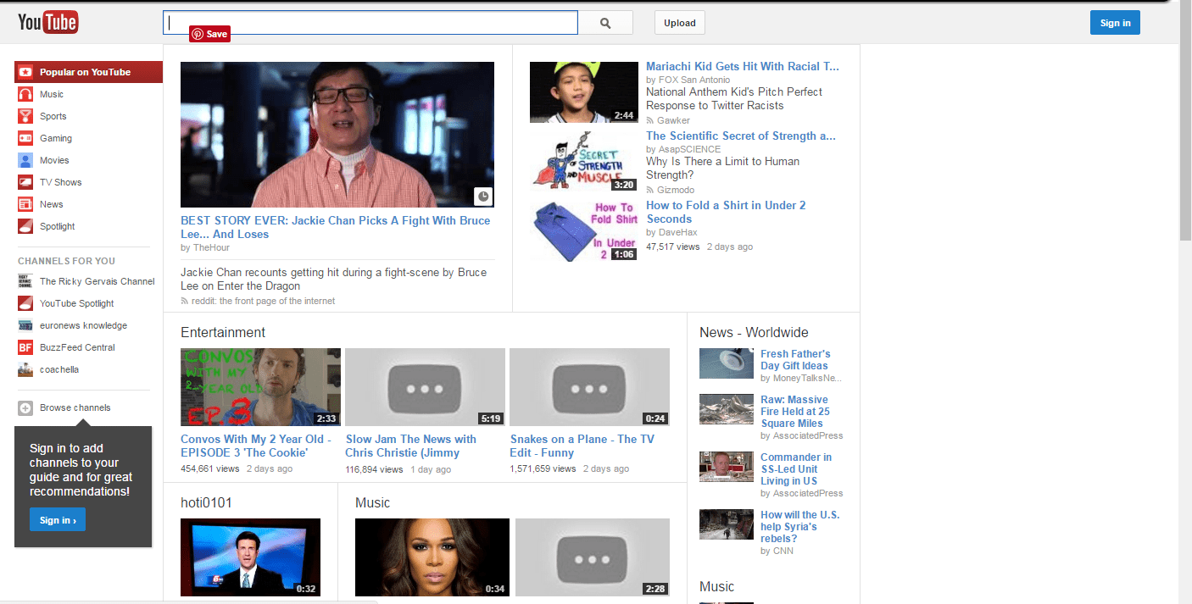This screenshot has height=604, width=1192.
Task: Click The Ricky Gervais Channel avatar
Action: 25,281
